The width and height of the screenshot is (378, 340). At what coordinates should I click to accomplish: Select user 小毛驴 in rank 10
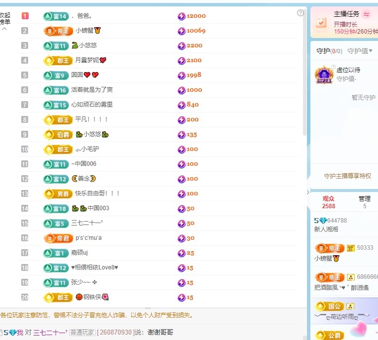pos(87,149)
